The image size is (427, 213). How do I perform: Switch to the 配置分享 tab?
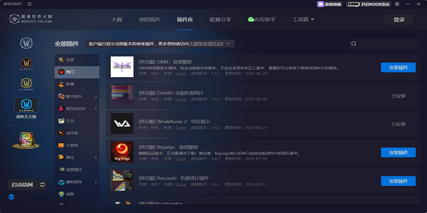point(220,20)
